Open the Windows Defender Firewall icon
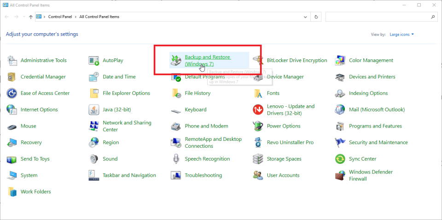 click(x=340, y=175)
